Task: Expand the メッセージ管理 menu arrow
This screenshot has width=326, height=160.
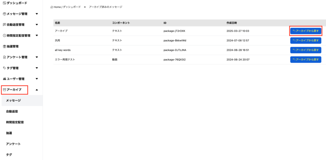Action: coord(37,14)
